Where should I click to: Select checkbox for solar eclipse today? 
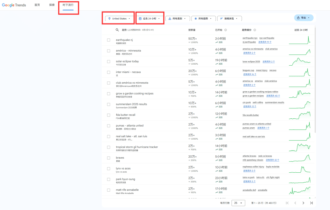tap(109, 61)
